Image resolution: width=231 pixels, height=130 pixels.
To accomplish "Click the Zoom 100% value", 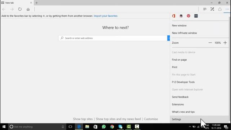I will [218, 43].
